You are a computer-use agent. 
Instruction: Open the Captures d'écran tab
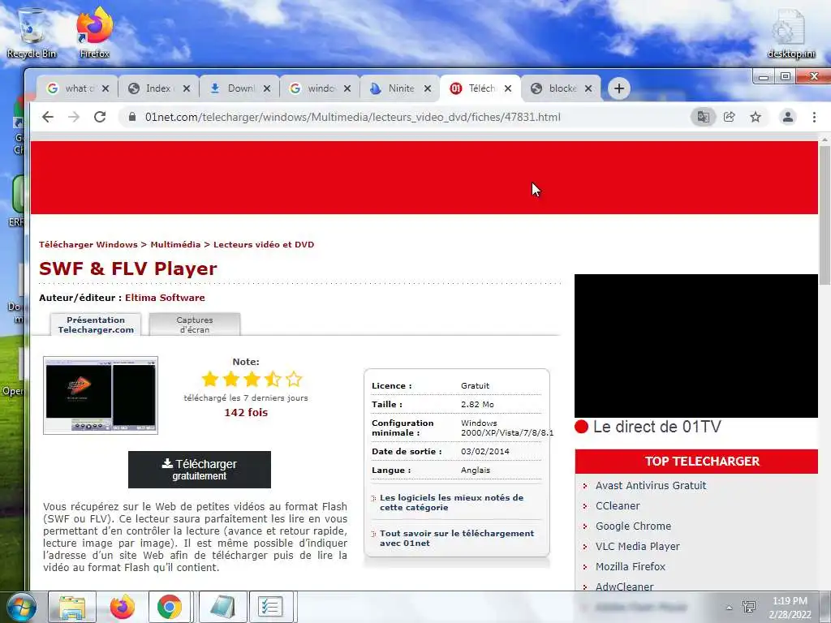tap(195, 324)
